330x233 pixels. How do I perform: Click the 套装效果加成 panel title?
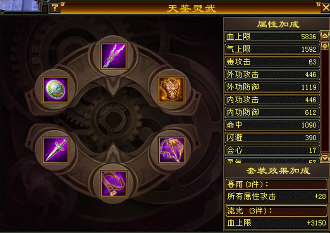pyautogui.click(x=278, y=171)
